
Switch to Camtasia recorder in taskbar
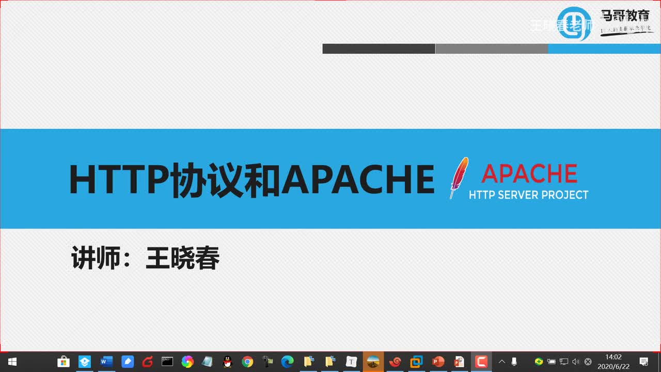coord(481,362)
